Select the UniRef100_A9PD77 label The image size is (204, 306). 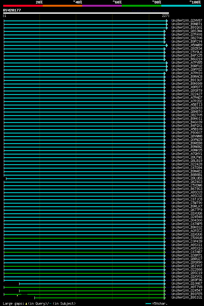(x=187, y=87)
